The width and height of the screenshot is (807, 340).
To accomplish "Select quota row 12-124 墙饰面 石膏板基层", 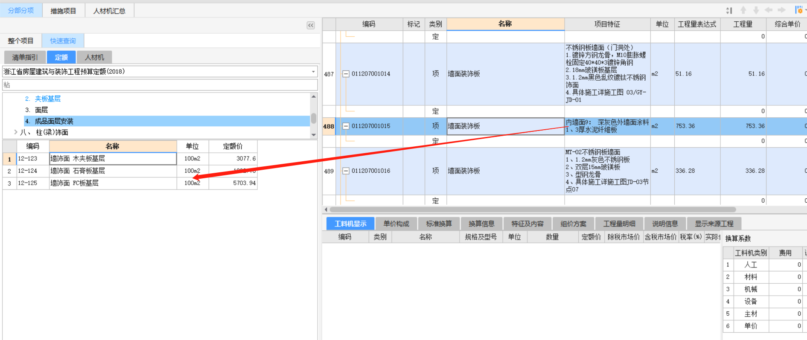I will (x=130, y=171).
